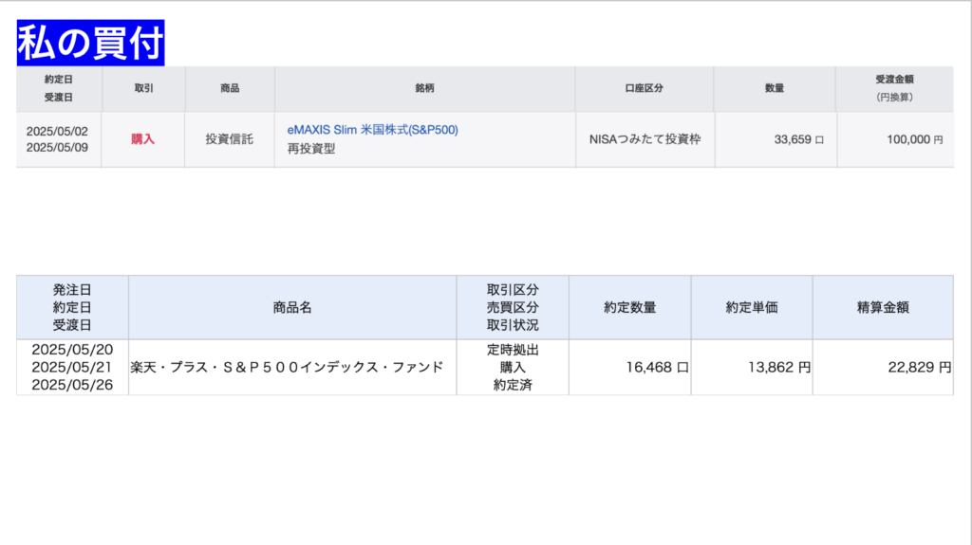
Task: Click the 約定日 受渡日 column header
Action: coord(59,88)
